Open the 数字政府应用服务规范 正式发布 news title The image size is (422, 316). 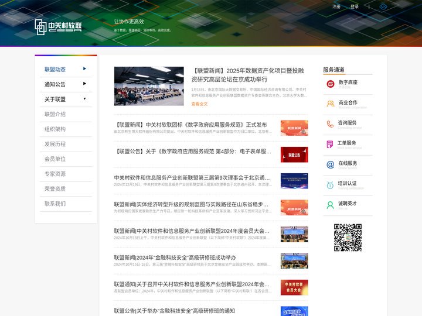[x=190, y=125]
